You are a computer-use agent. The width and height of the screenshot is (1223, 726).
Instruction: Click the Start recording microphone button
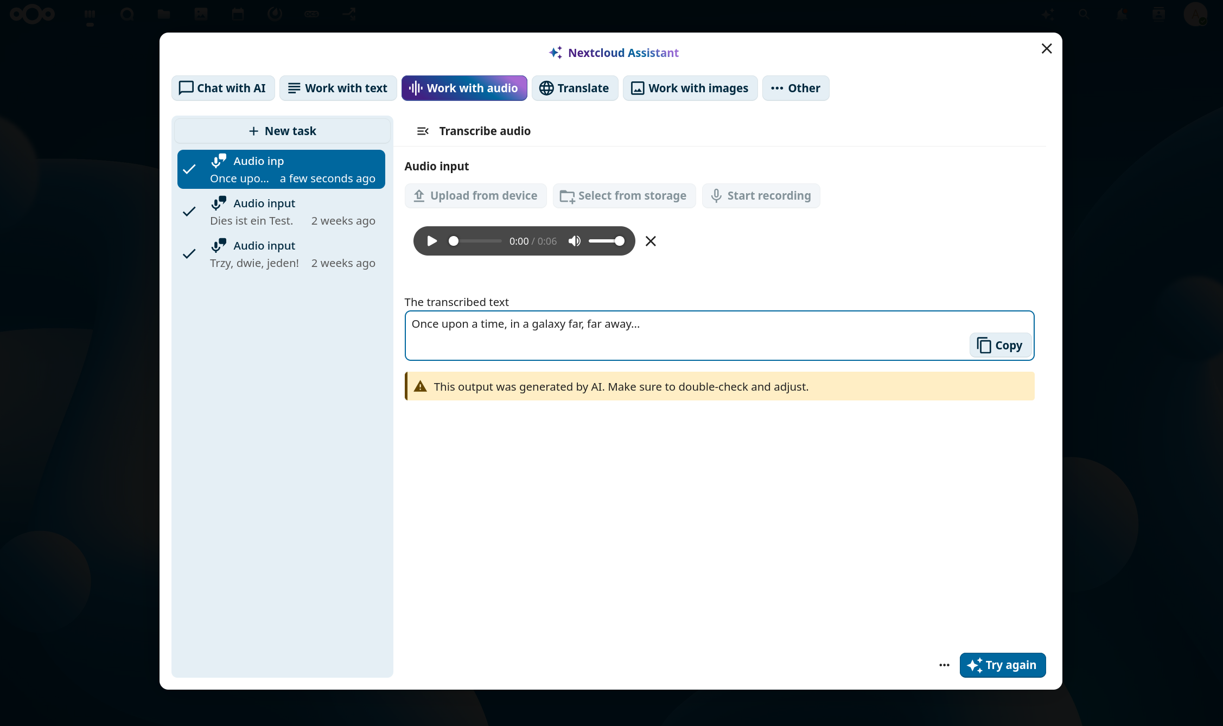pos(761,196)
